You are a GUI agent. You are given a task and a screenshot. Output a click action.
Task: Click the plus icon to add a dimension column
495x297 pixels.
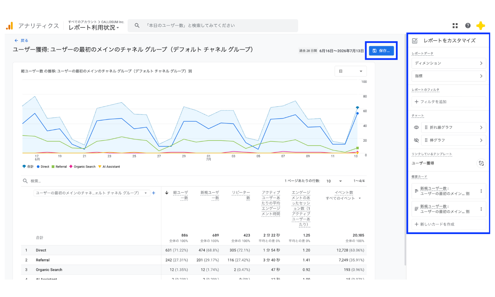[x=153, y=193]
